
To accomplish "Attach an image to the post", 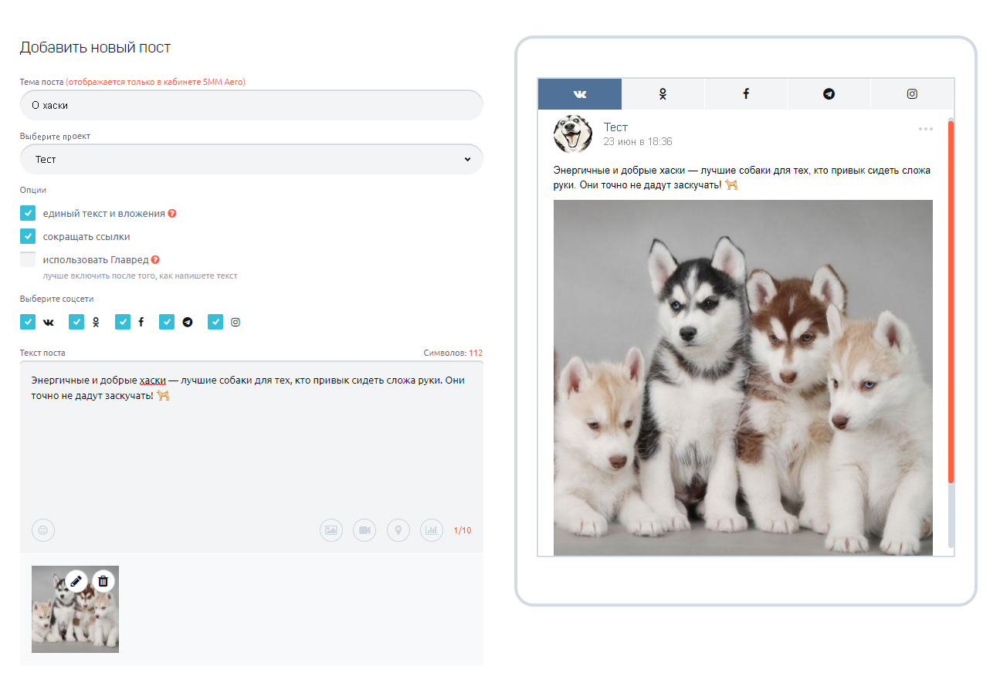I will 331,530.
